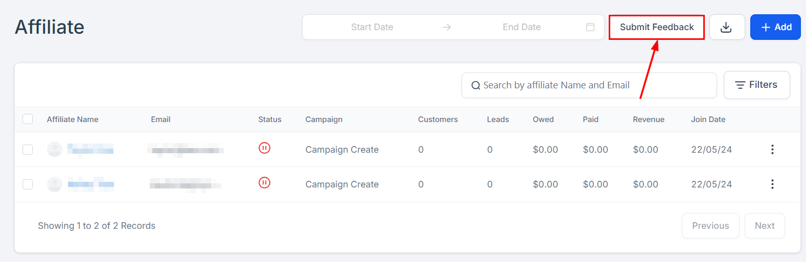The image size is (806, 262).
Task: Click second affiliate's avatar icon
Action: (x=55, y=184)
